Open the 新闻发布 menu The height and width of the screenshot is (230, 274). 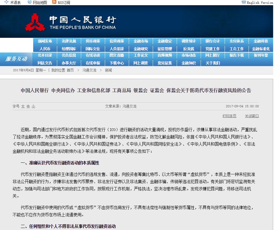tap(45, 41)
